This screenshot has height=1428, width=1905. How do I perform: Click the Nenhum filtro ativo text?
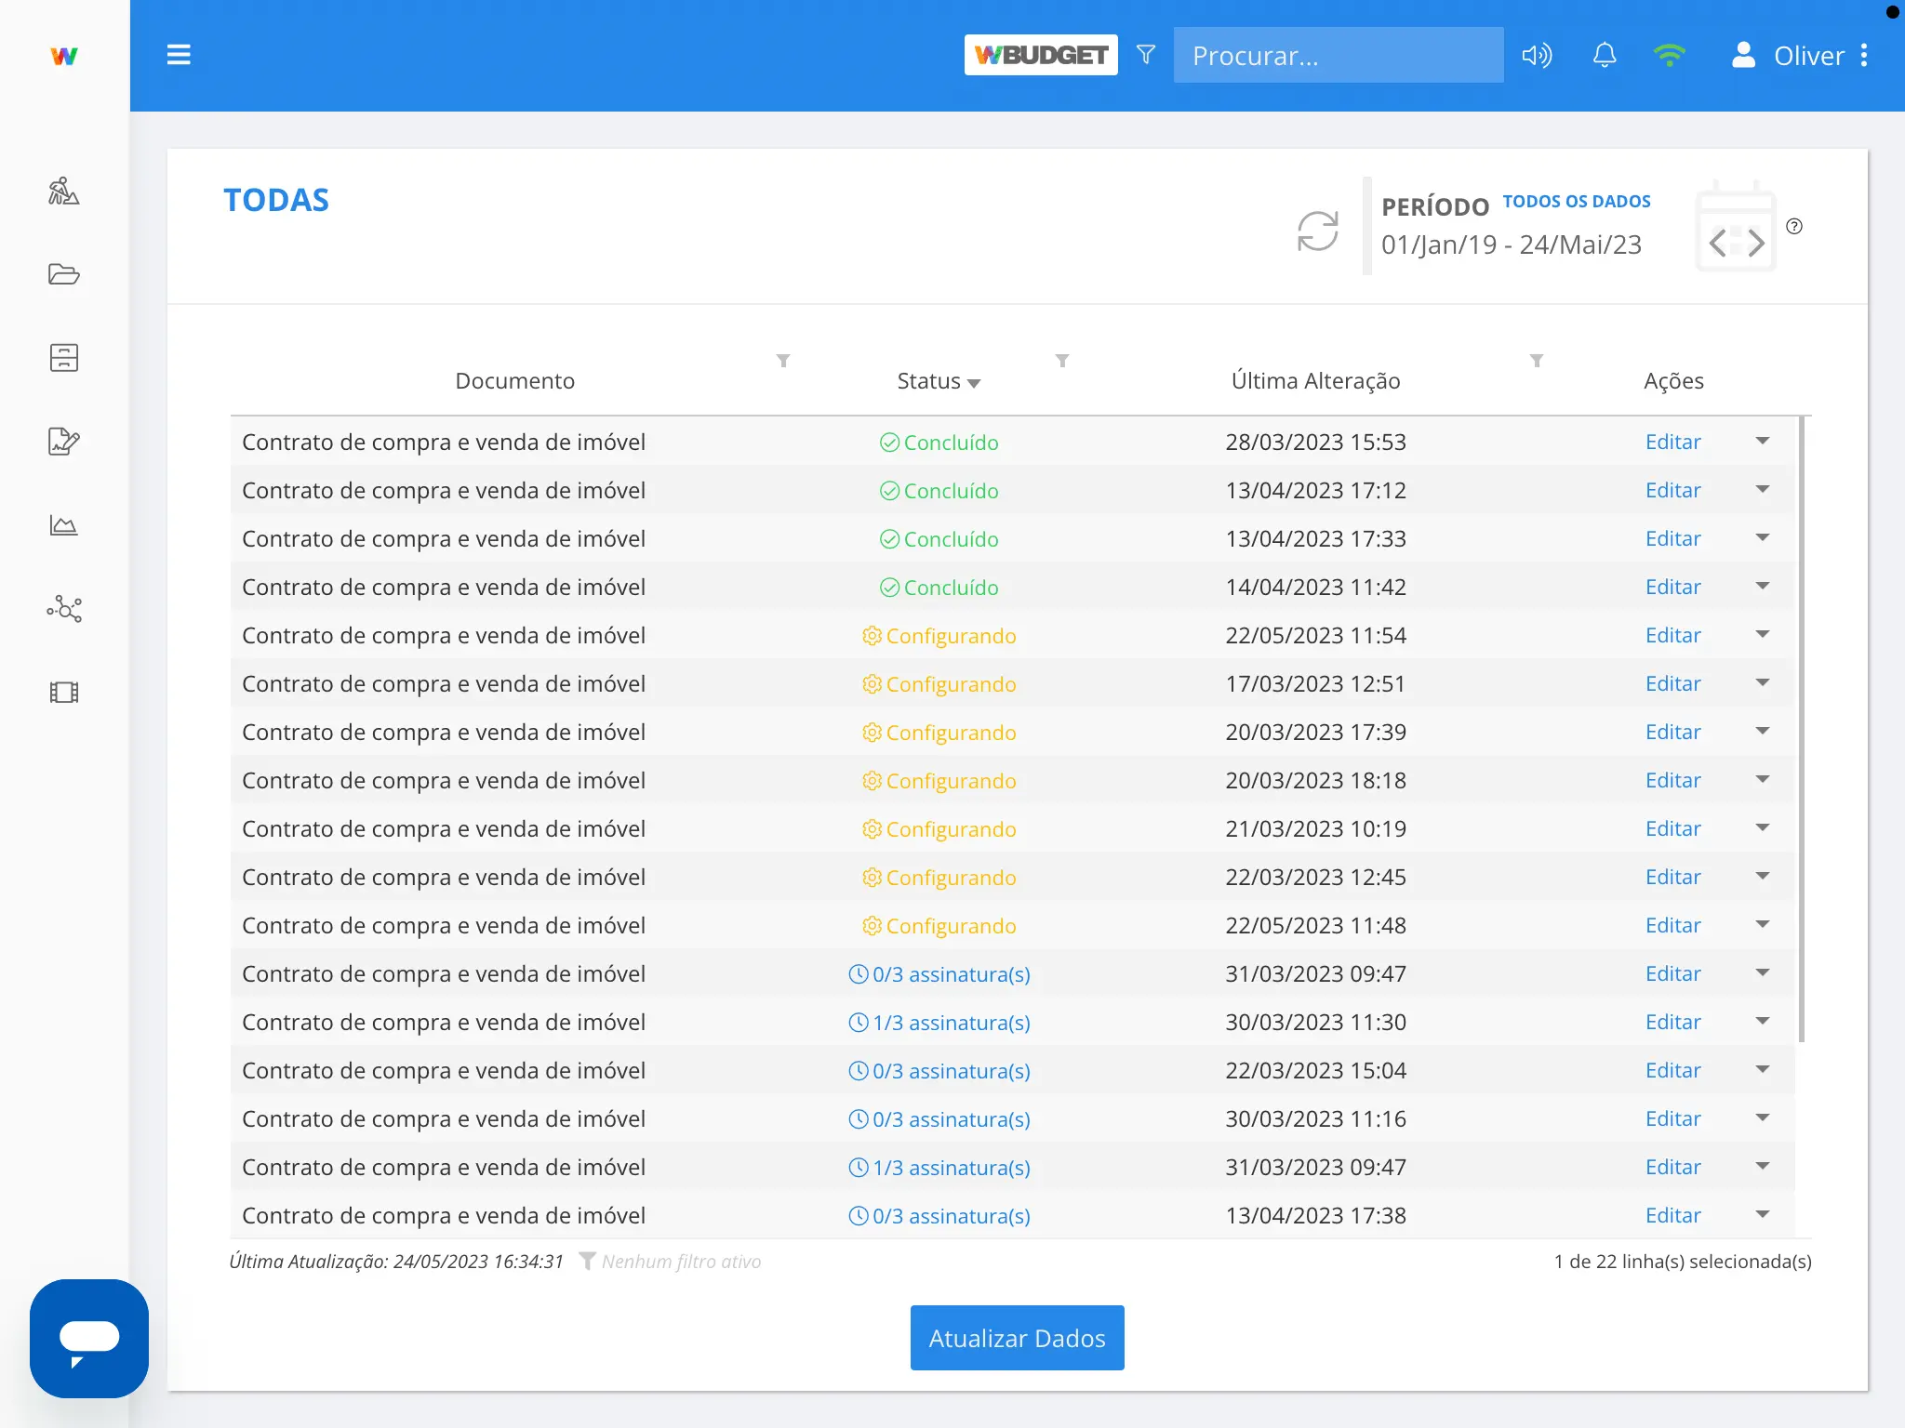pyautogui.click(x=681, y=1262)
